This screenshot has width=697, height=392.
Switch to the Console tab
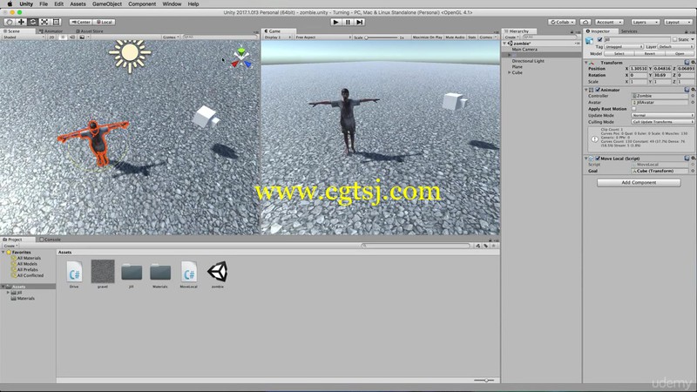[51, 240]
